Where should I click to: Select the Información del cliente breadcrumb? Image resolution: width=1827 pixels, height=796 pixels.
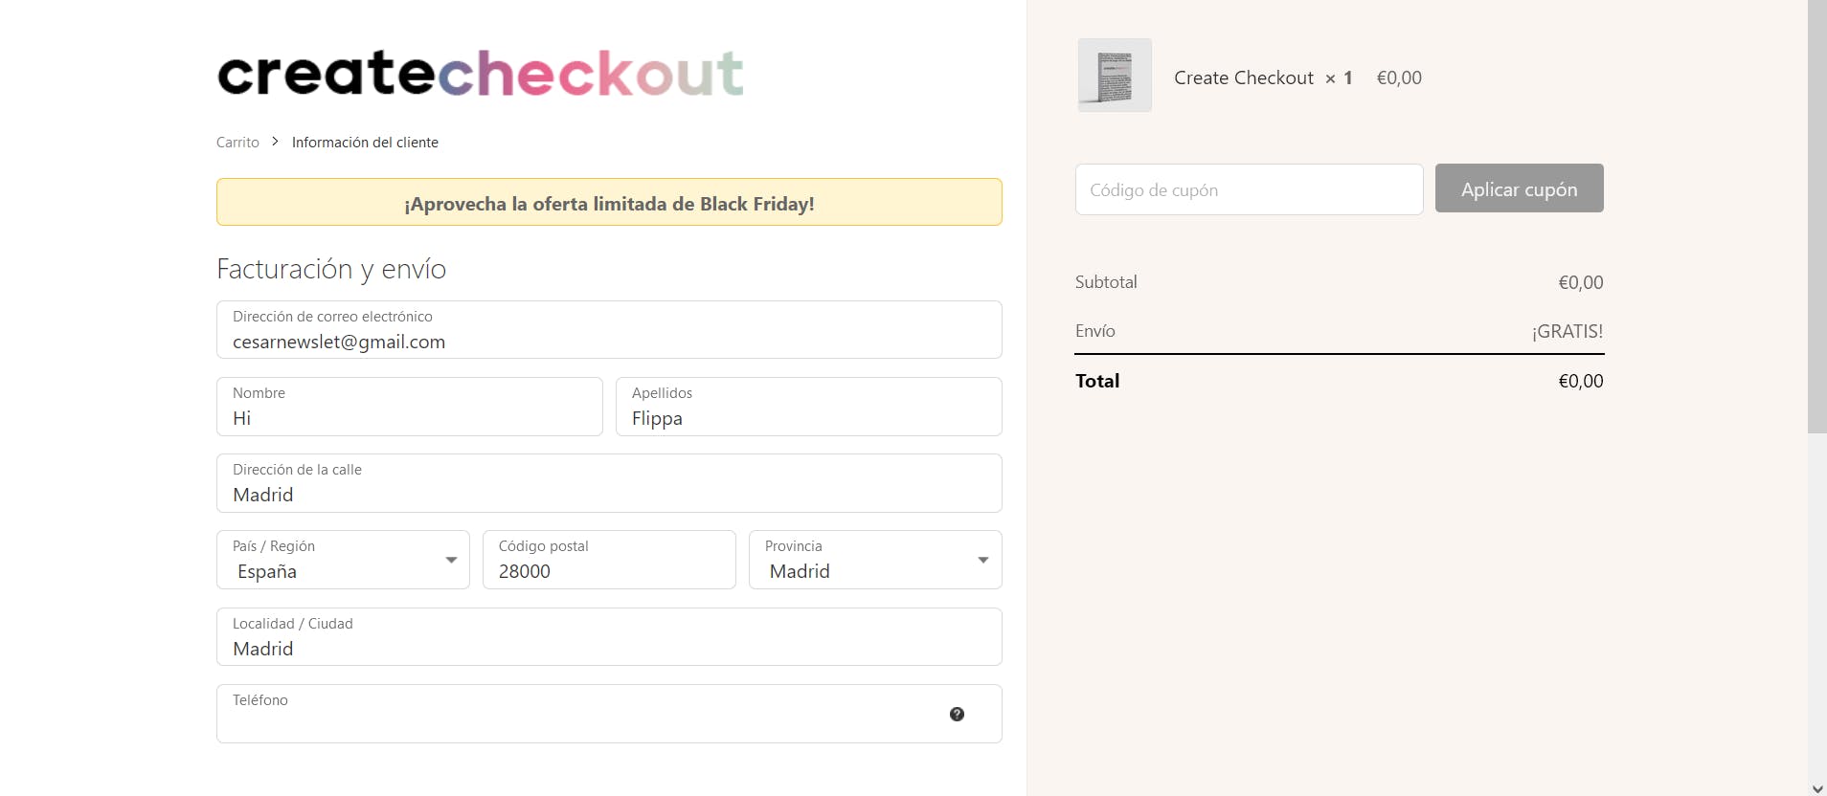[365, 142]
